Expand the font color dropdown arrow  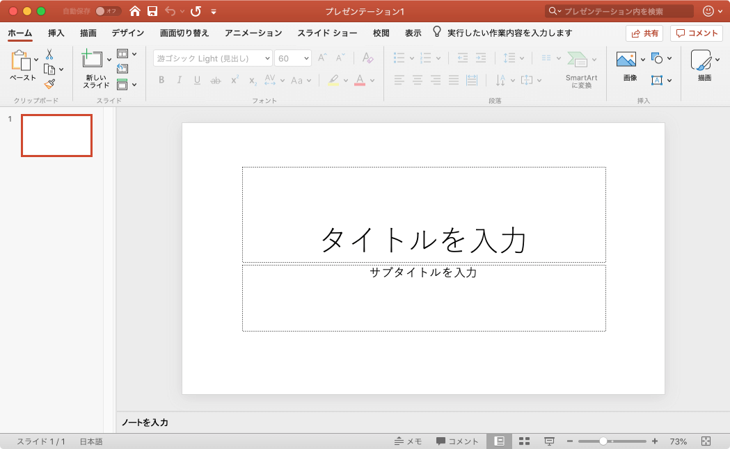pos(372,81)
